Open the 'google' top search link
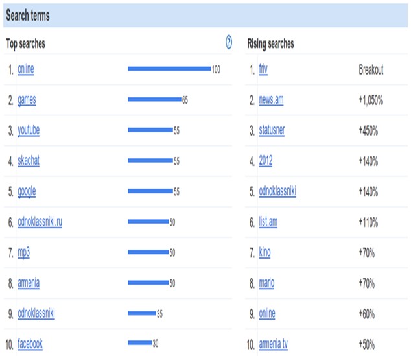The height and width of the screenshot is (356, 411). 27,192
